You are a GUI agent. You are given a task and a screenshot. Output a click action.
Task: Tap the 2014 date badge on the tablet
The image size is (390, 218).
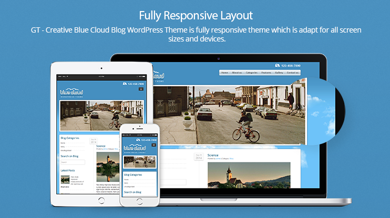(x=94, y=141)
